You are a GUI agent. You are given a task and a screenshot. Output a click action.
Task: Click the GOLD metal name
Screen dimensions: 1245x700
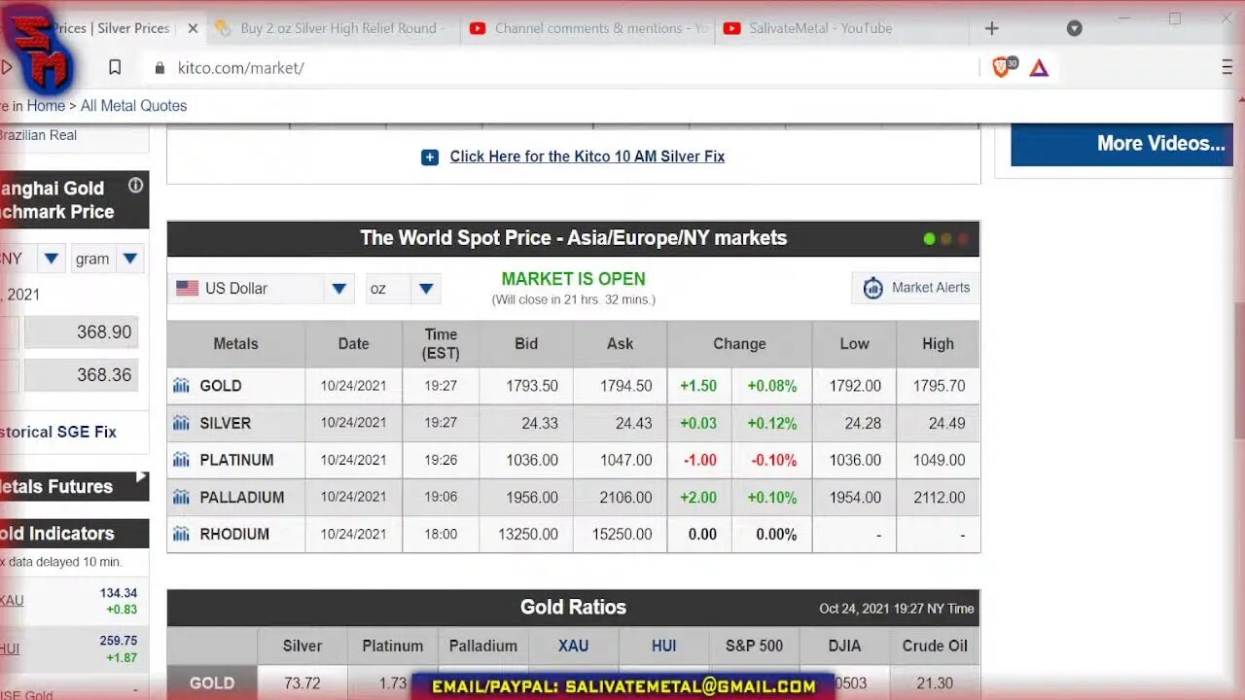(x=221, y=386)
